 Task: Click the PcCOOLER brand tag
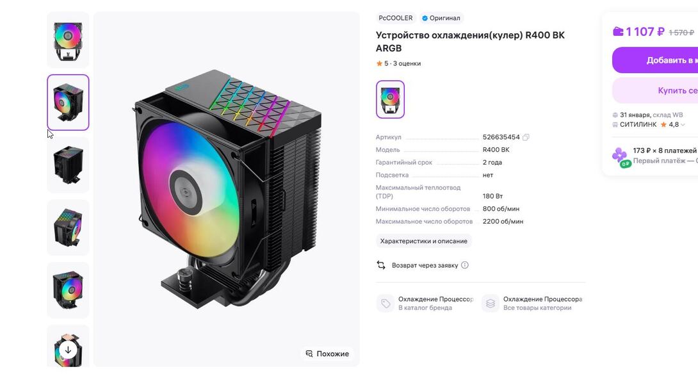(396, 19)
